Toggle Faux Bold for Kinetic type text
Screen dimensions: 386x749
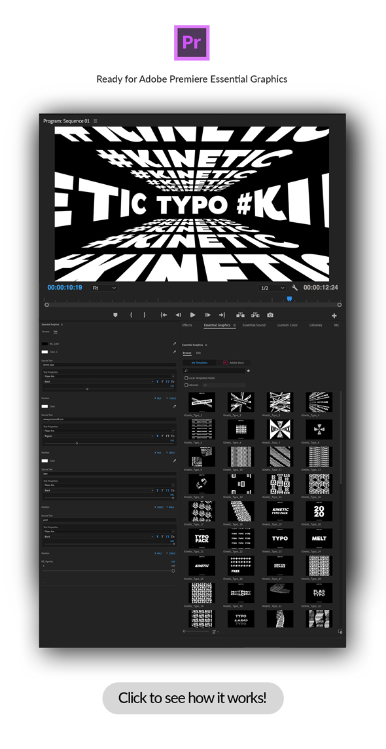(157, 381)
